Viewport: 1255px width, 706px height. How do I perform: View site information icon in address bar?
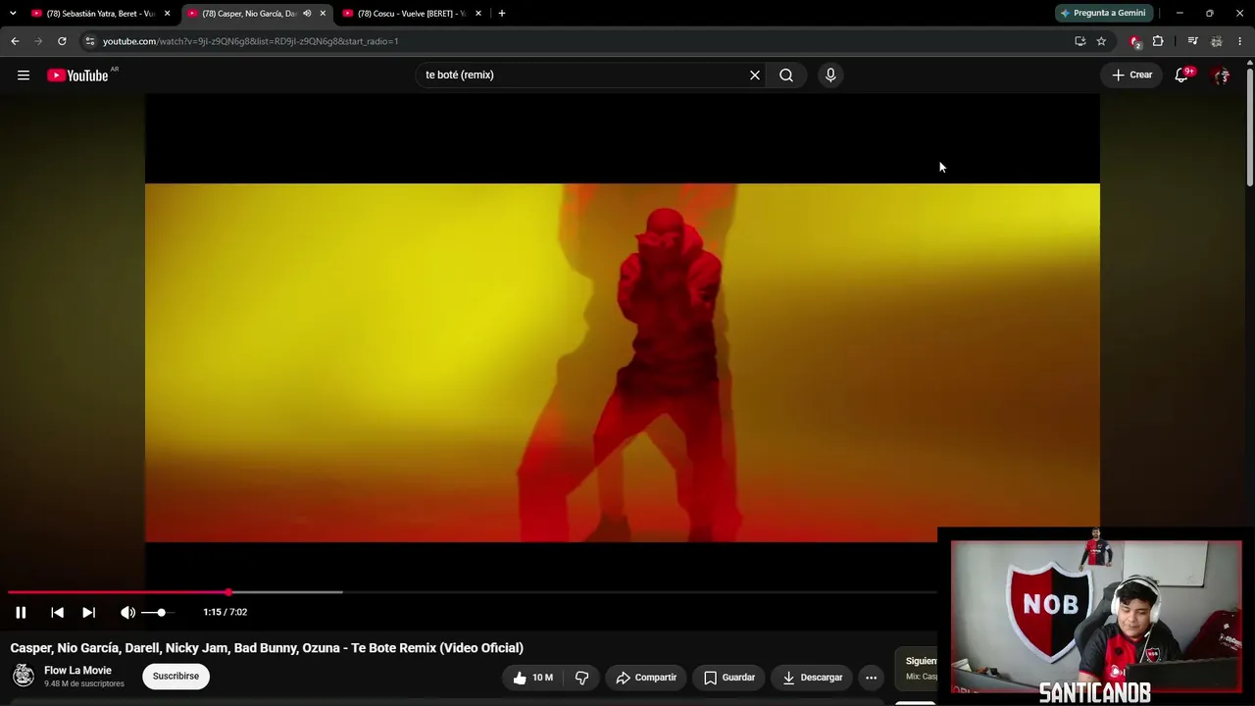(x=89, y=41)
